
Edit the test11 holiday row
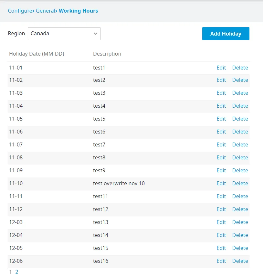pos(221,197)
